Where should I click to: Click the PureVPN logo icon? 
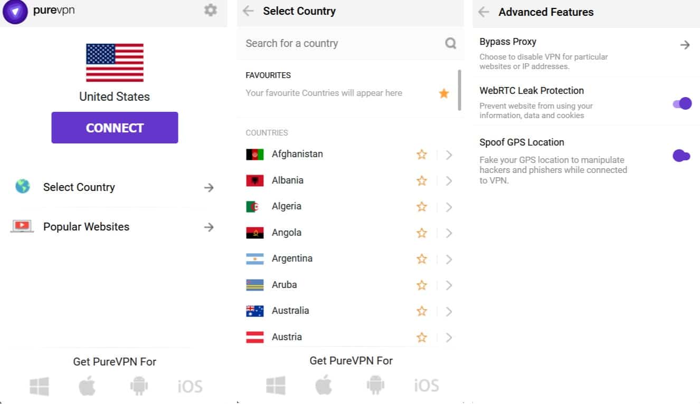pos(15,12)
